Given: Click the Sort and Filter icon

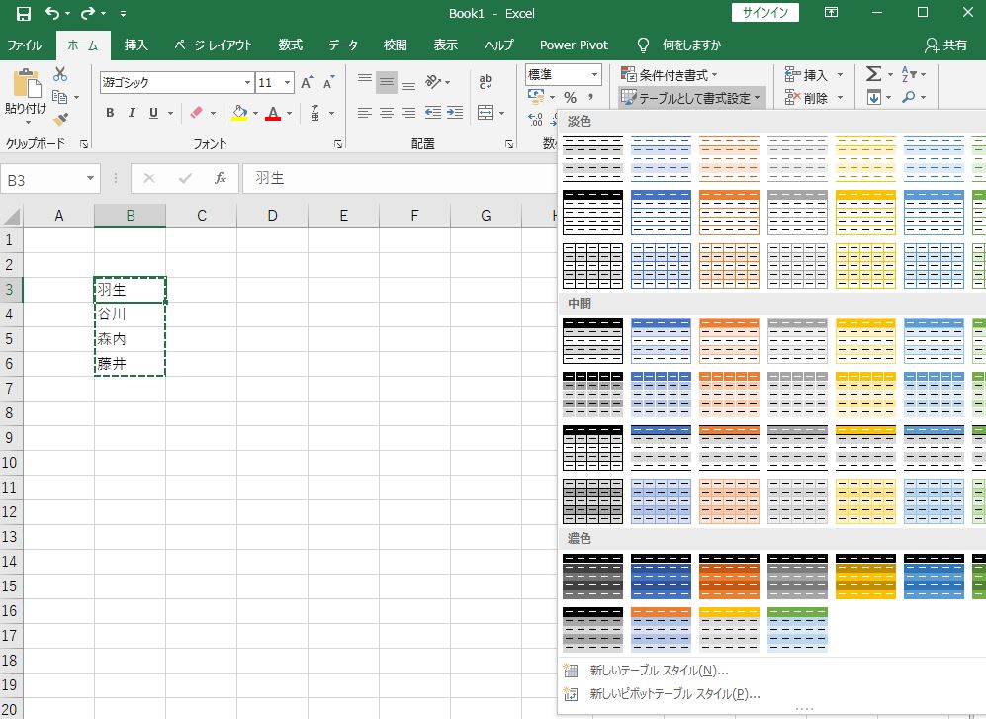Looking at the screenshot, I should (909, 74).
